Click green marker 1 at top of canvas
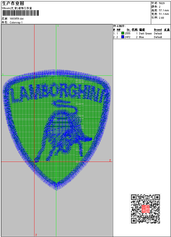This screenshot has width=171, height=237. [x=58, y=26]
